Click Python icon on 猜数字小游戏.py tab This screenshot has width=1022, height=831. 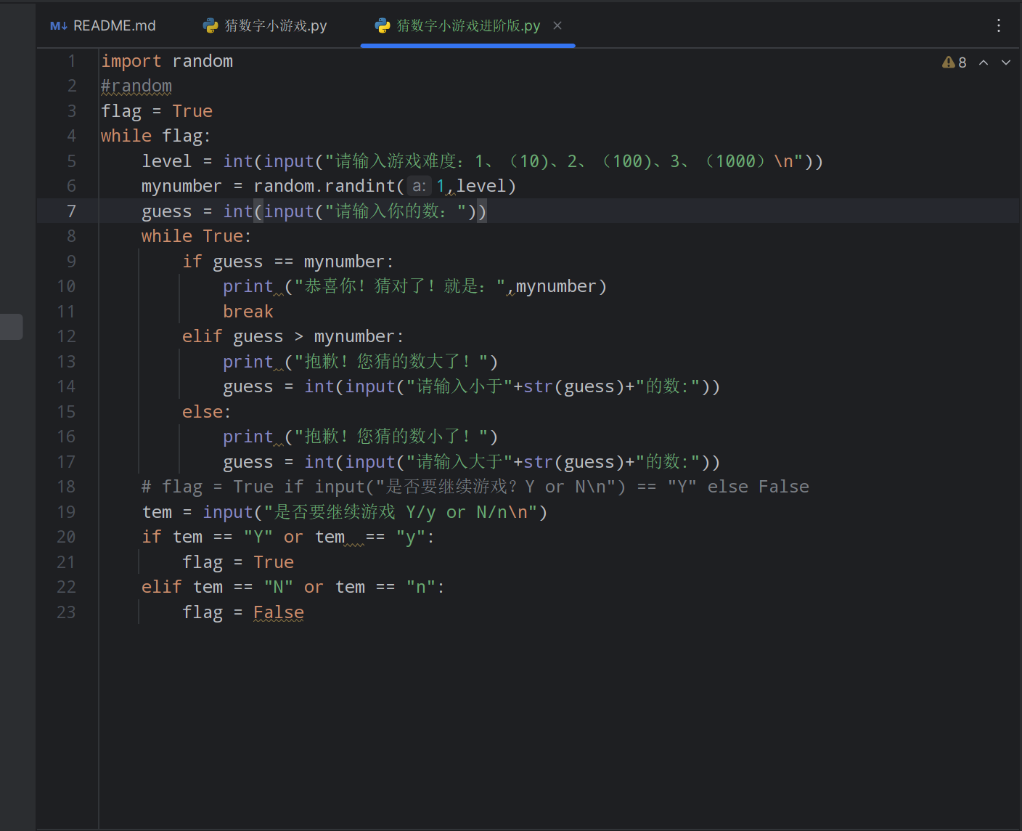coord(210,26)
